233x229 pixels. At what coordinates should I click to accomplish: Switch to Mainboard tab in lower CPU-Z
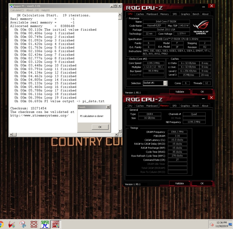coord(152,106)
